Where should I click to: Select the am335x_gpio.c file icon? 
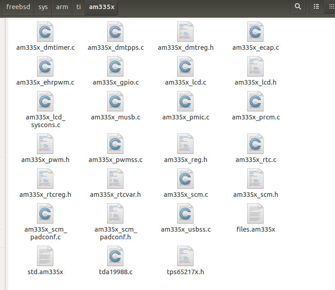(x=115, y=67)
